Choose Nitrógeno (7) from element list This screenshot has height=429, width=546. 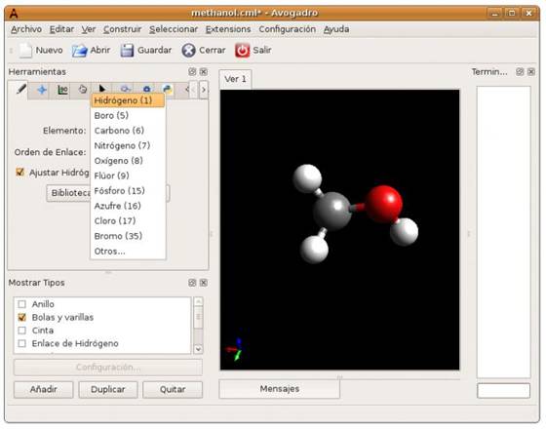point(128,145)
